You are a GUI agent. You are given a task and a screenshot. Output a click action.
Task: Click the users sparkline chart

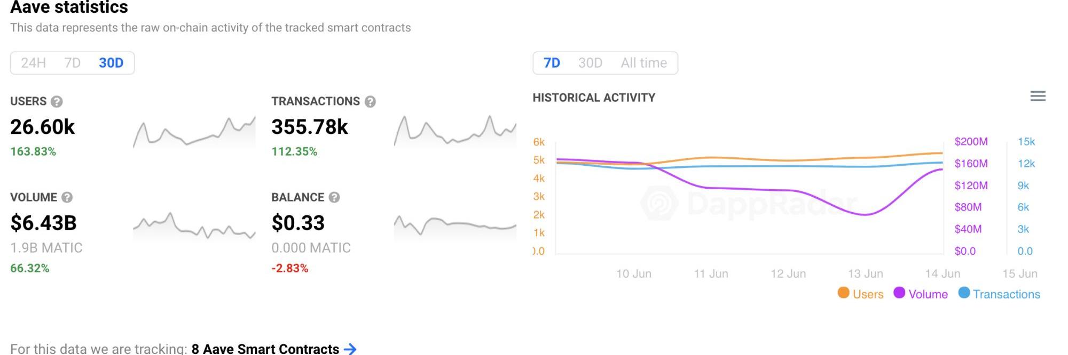tap(194, 133)
